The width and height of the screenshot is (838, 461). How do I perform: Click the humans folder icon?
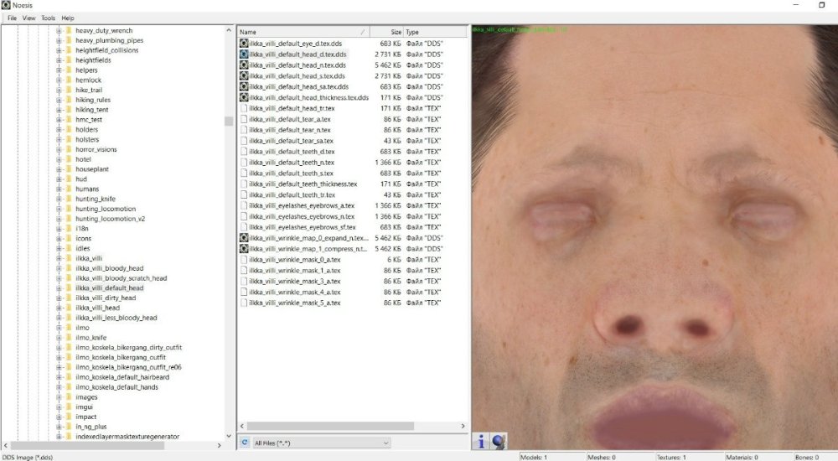69,189
